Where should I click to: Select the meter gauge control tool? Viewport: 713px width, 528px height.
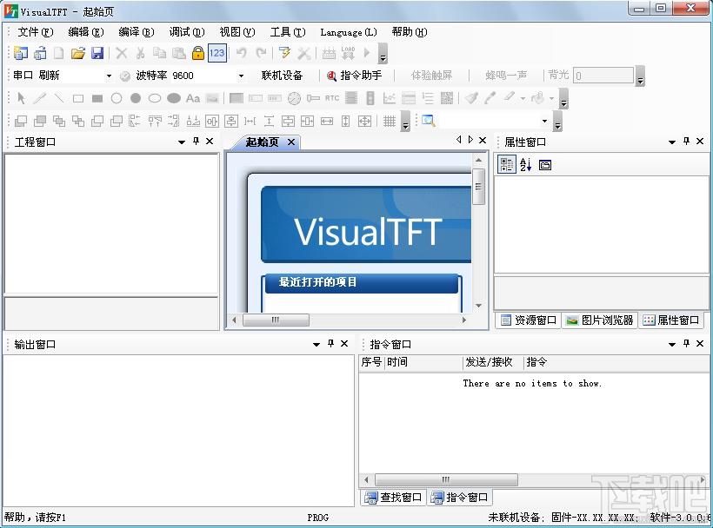click(x=294, y=98)
